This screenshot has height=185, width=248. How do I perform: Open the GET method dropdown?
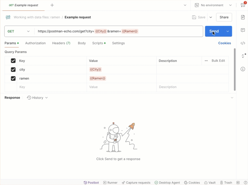point(18,31)
